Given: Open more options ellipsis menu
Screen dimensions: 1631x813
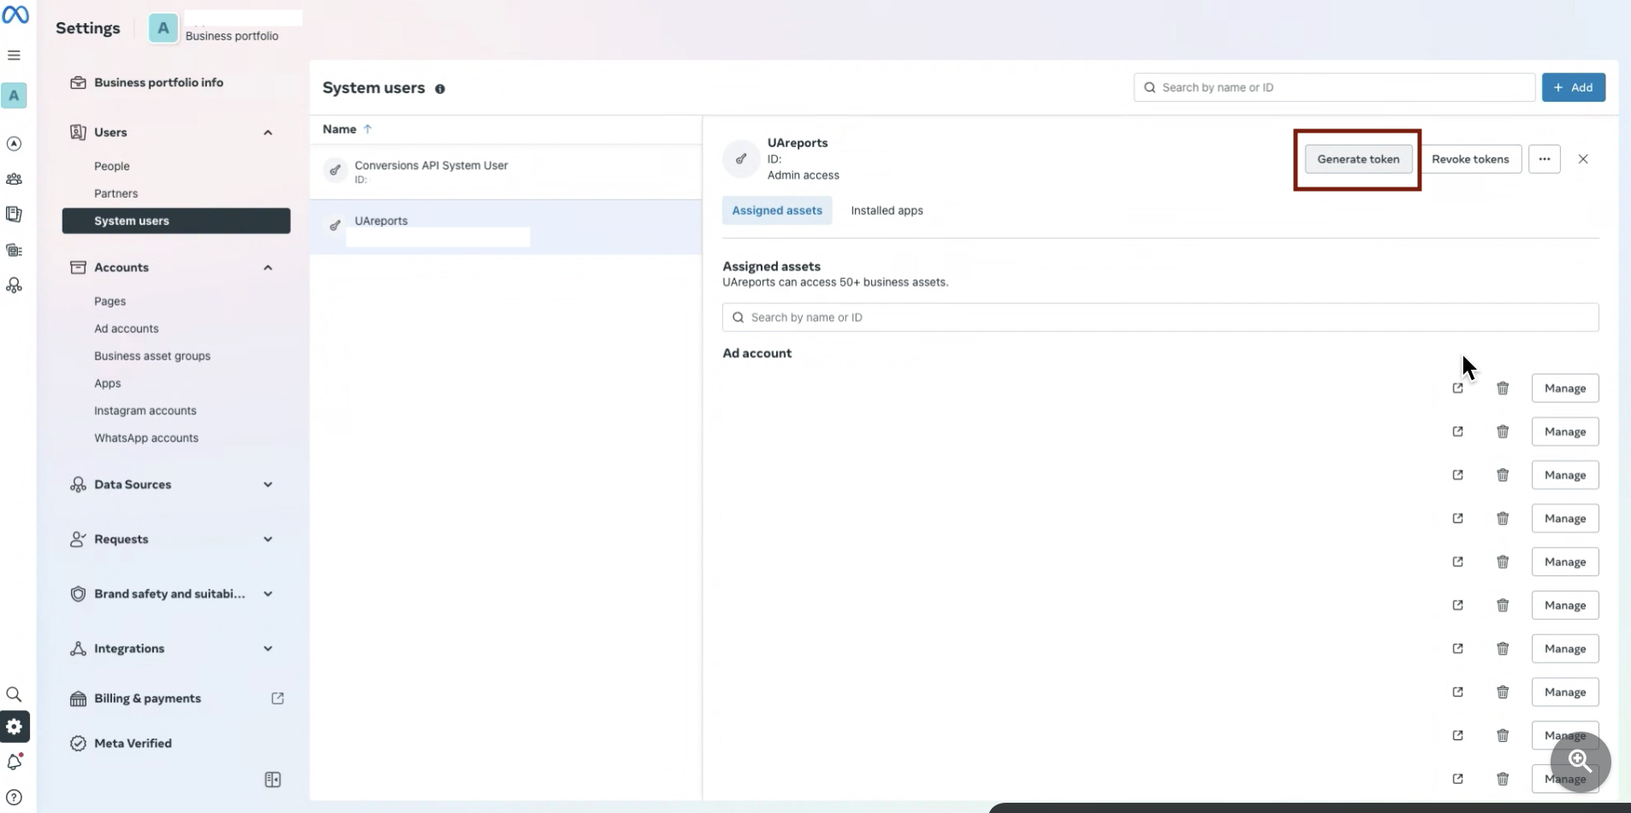Looking at the screenshot, I should [x=1544, y=159].
